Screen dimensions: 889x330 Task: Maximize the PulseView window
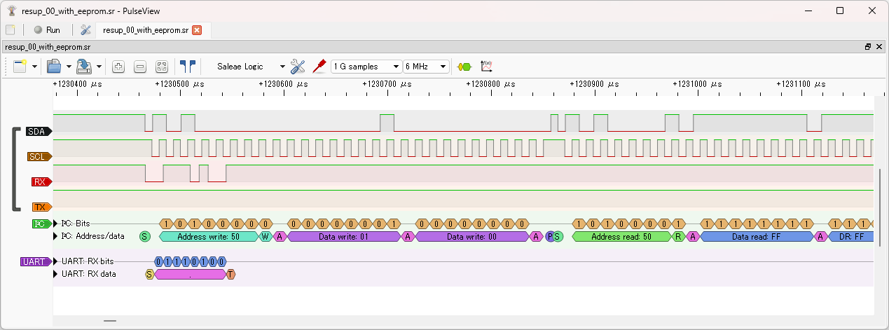point(840,10)
